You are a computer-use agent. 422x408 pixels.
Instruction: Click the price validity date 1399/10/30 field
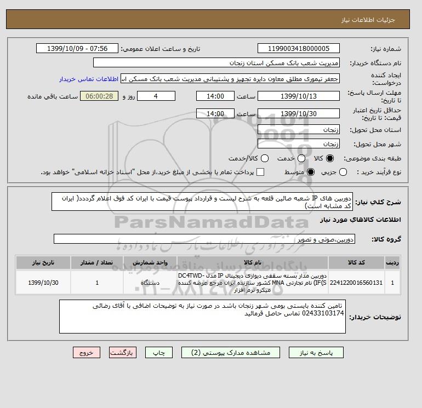click(x=299, y=113)
